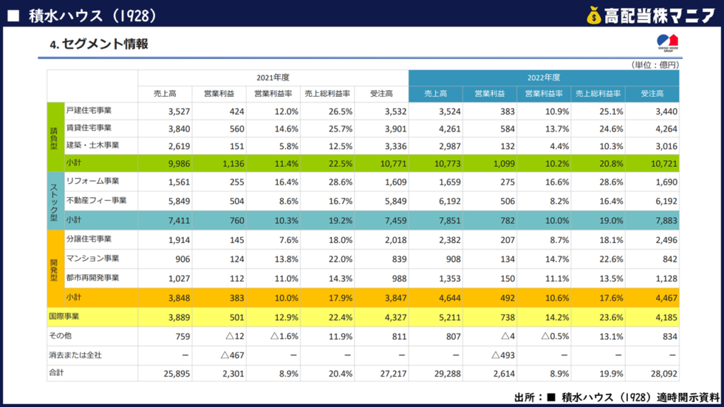Select the 高配当株マニア site title
Image resolution: width=724 pixels, height=407 pixels.
coord(660,16)
